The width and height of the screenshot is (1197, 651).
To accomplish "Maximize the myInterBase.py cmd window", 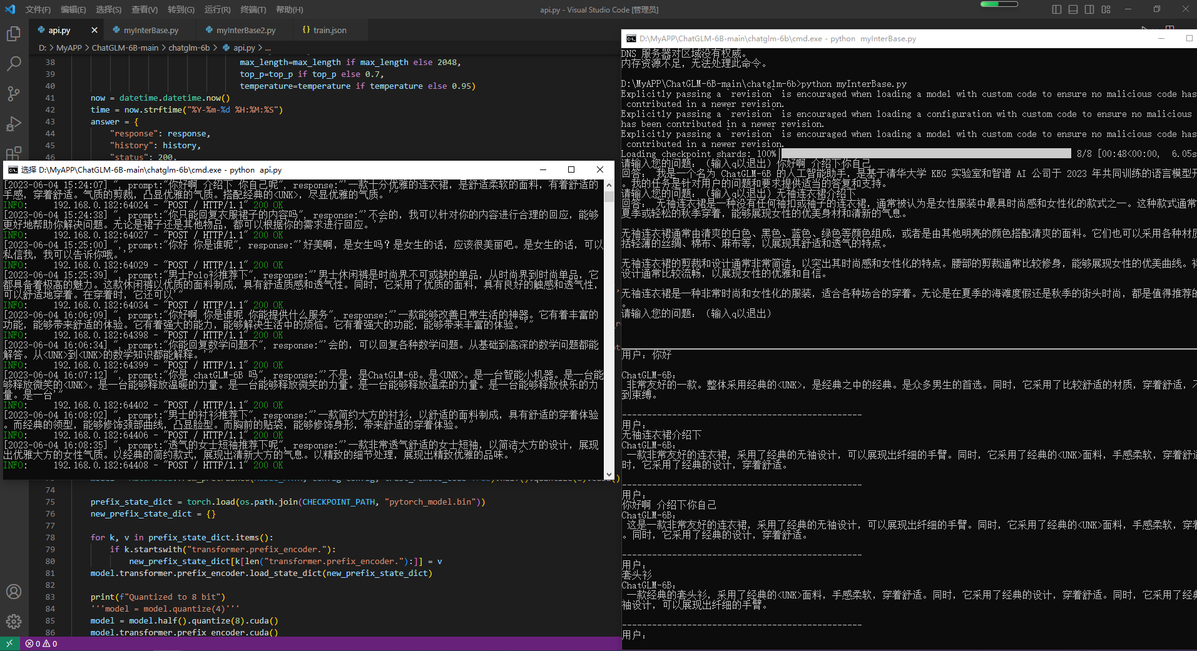I will (1189, 39).
